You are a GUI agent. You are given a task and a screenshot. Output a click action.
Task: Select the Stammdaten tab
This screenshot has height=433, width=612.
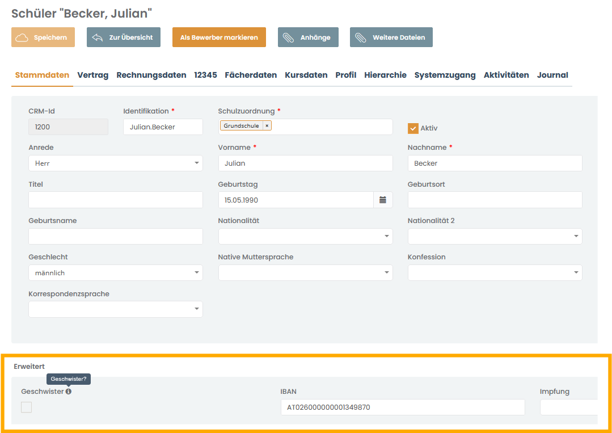coord(42,75)
